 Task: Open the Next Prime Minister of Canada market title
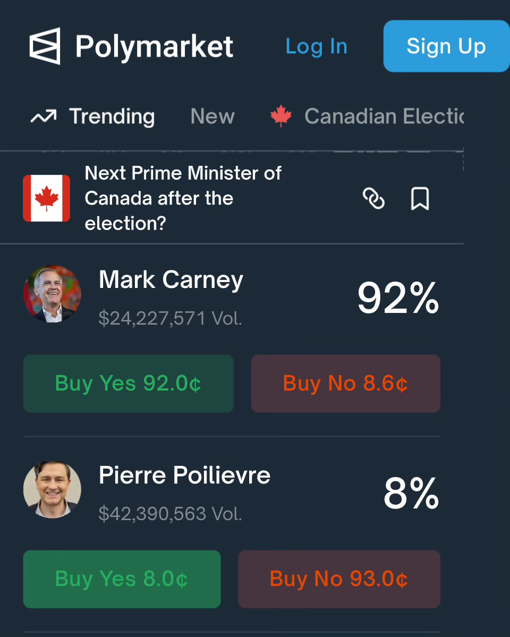coord(183,198)
